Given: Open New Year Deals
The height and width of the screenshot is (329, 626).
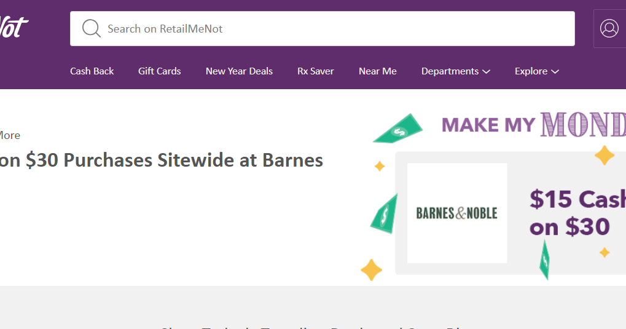Looking at the screenshot, I should point(239,71).
